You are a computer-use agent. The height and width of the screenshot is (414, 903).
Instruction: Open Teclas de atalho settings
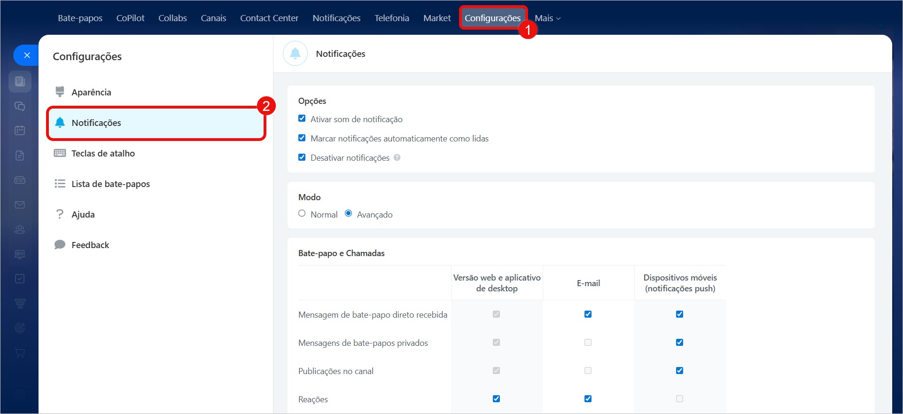[156, 153]
